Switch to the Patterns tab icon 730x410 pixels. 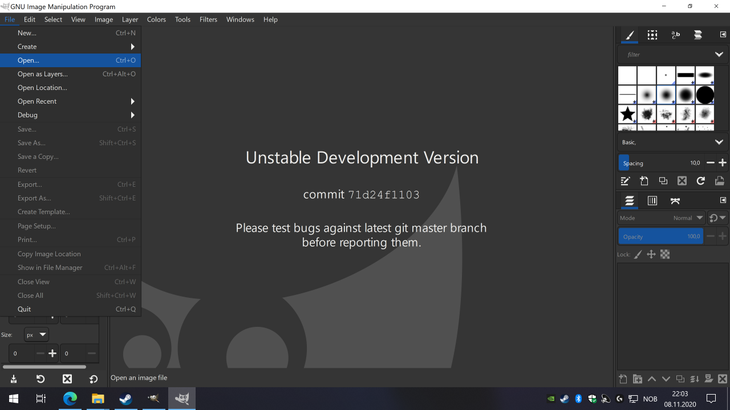pyautogui.click(x=652, y=35)
